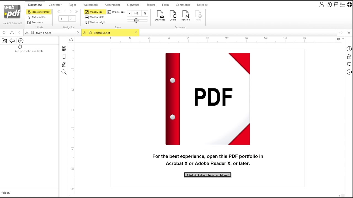The height and width of the screenshot is (198, 353).
Task: Open the list settings icon in header
Action: tap(343, 4)
